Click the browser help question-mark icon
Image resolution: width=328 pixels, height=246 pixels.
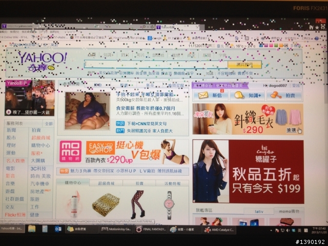pos(317,38)
